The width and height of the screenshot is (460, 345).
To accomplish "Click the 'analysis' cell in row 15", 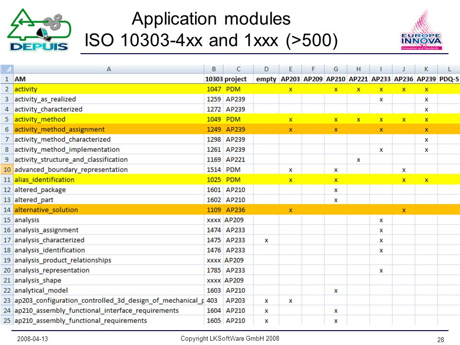I will point(109,220).
